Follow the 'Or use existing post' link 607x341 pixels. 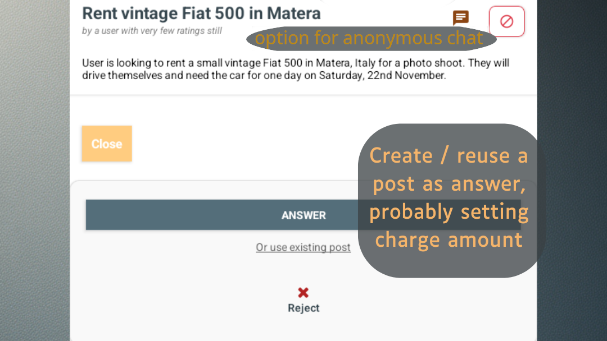[303, 247]
